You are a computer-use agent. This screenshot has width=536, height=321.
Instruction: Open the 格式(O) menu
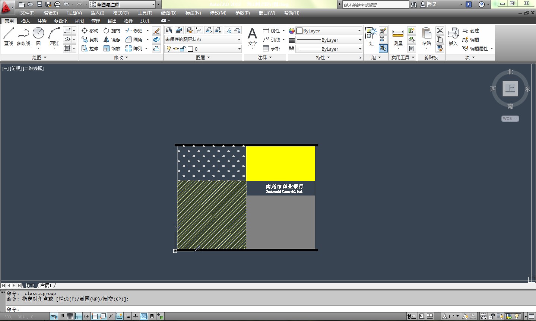tap(121, 13)
